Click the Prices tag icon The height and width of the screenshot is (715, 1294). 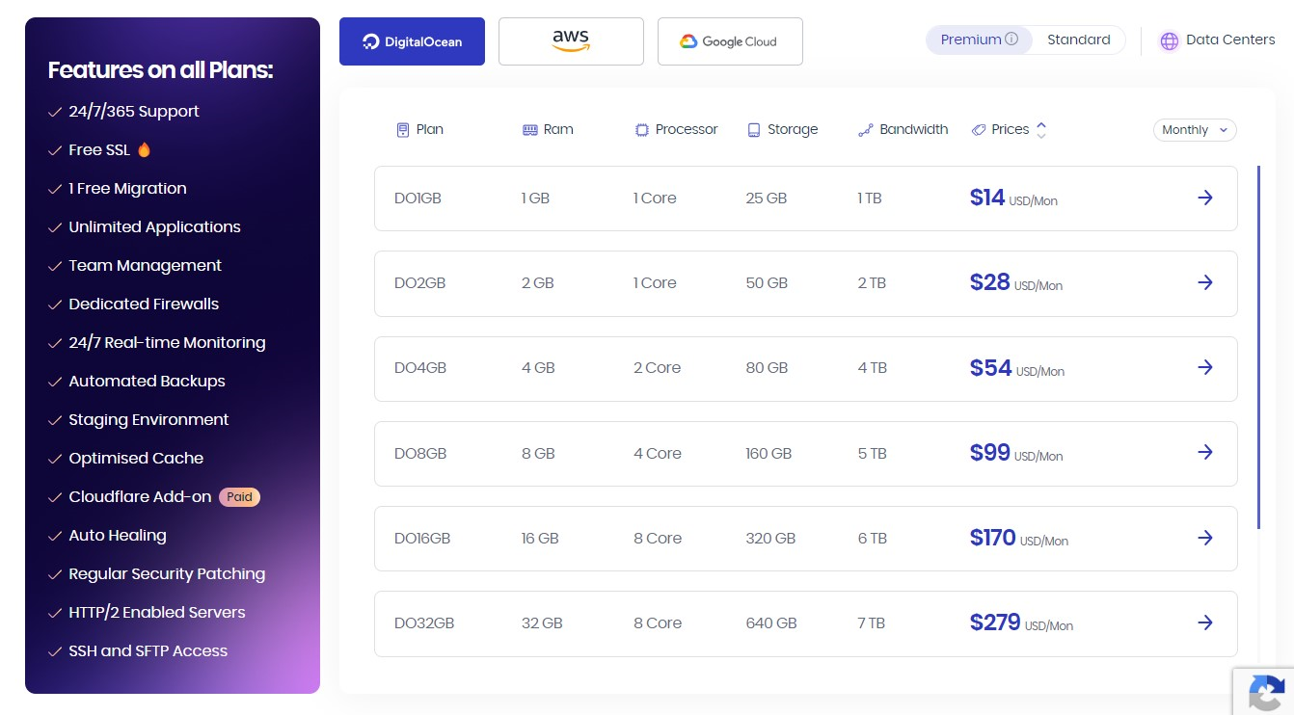tap(980, 129)
